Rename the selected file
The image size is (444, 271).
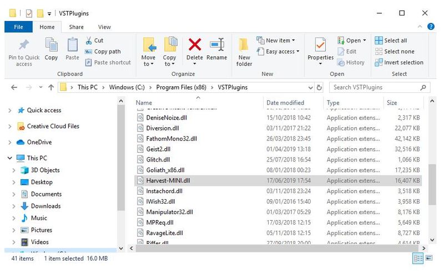click(x=216, y=49)
